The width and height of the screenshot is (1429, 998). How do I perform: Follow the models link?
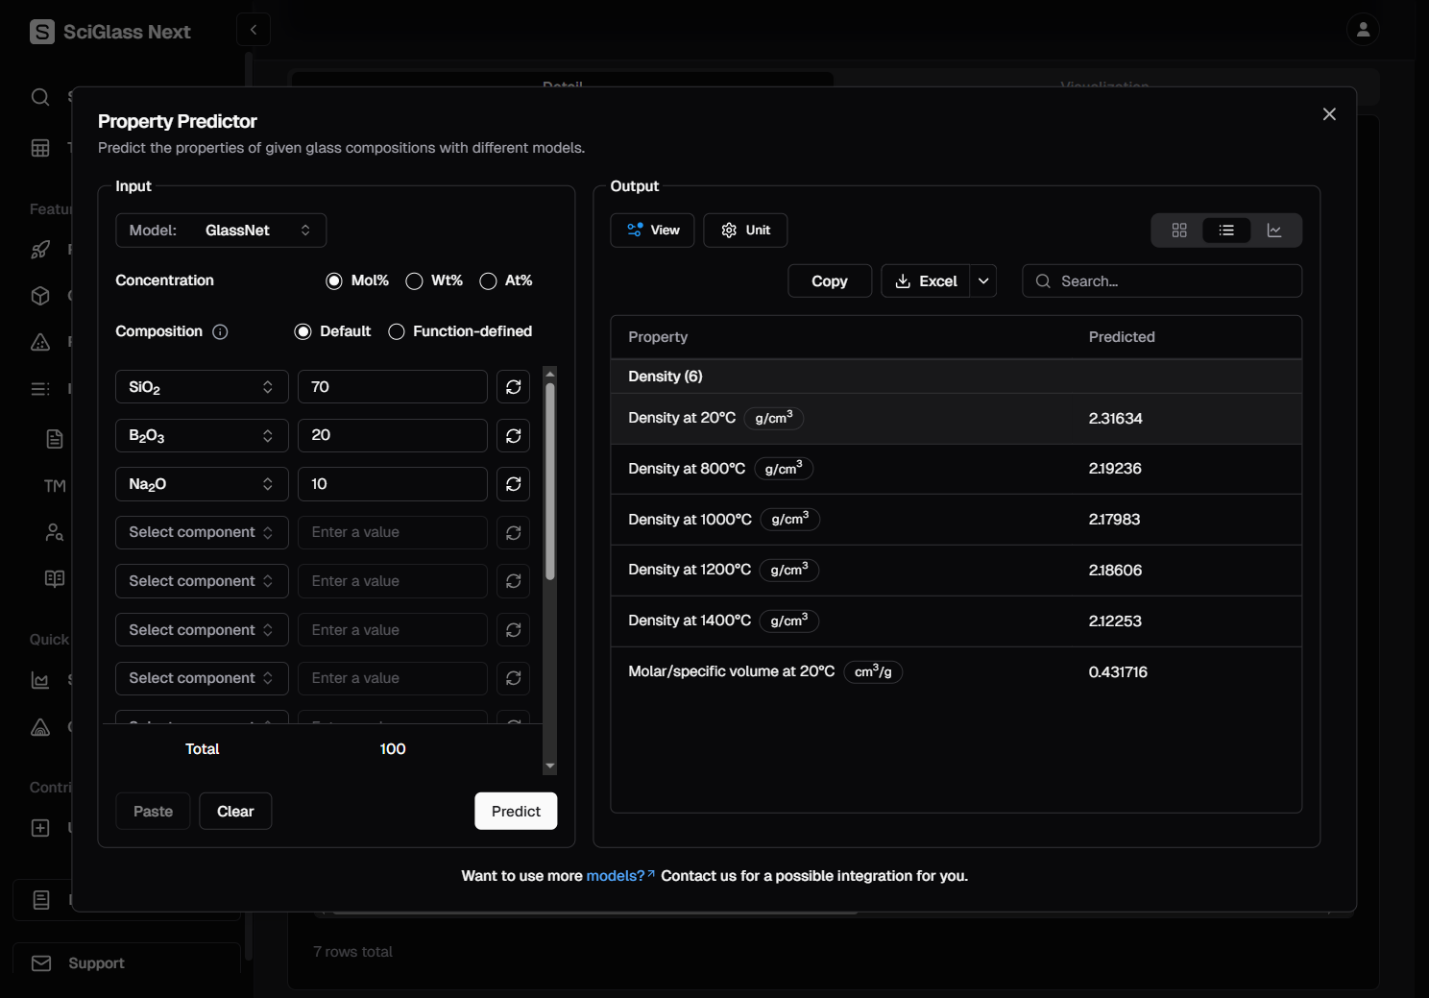pyautogui.click(x=616, y=876)
